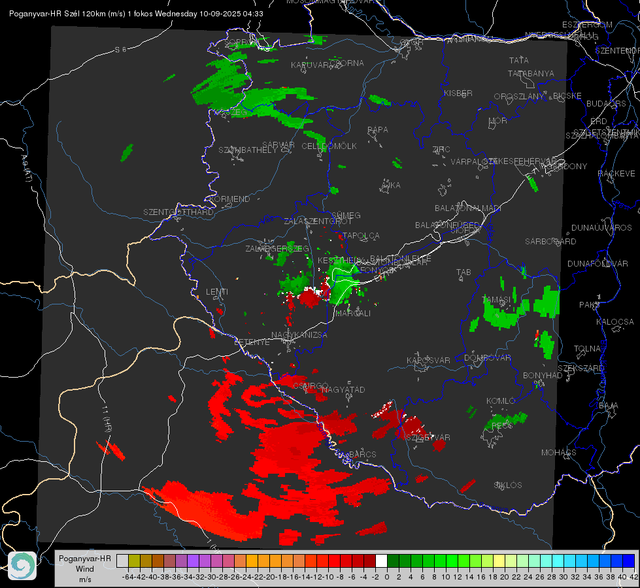Click the radar title with date and time

[136, 14]
